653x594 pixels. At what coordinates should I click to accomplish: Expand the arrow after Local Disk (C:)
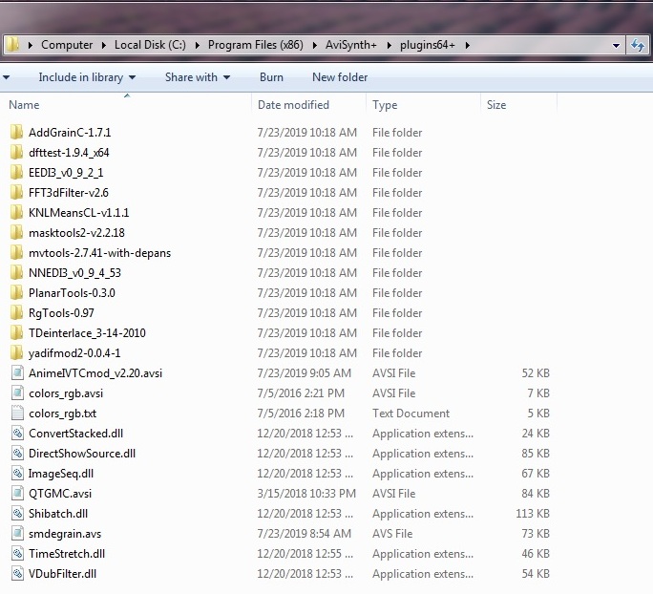[197, 45]
